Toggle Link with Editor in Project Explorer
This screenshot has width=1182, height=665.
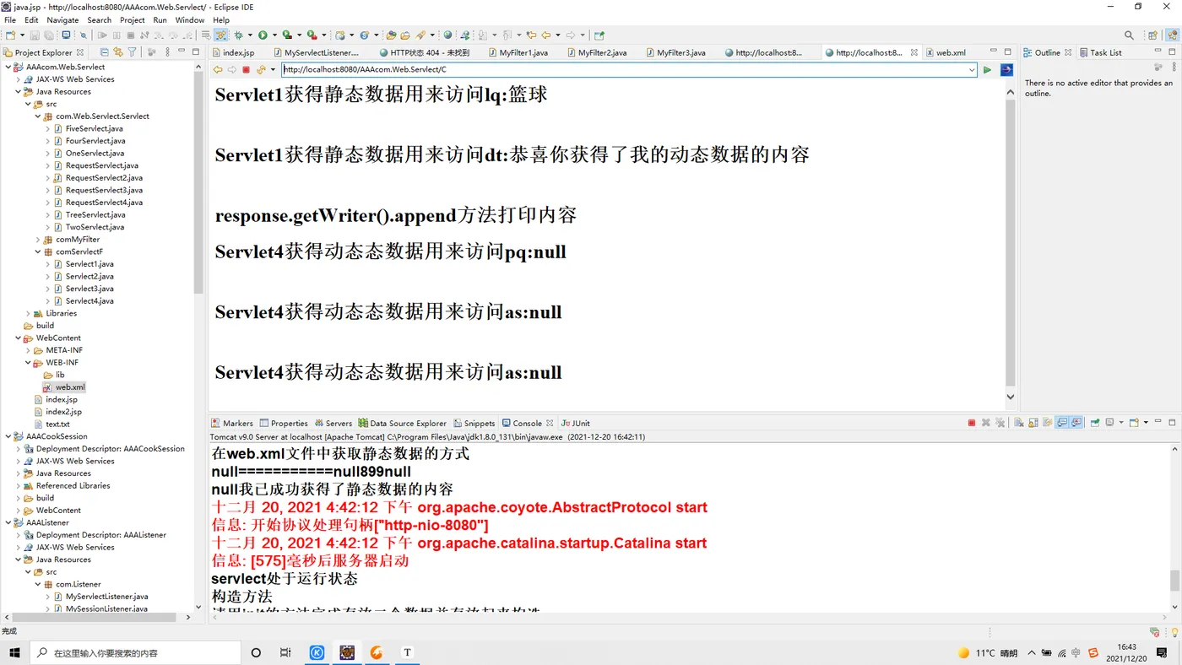pyautogui.click(x=118, y=52)
